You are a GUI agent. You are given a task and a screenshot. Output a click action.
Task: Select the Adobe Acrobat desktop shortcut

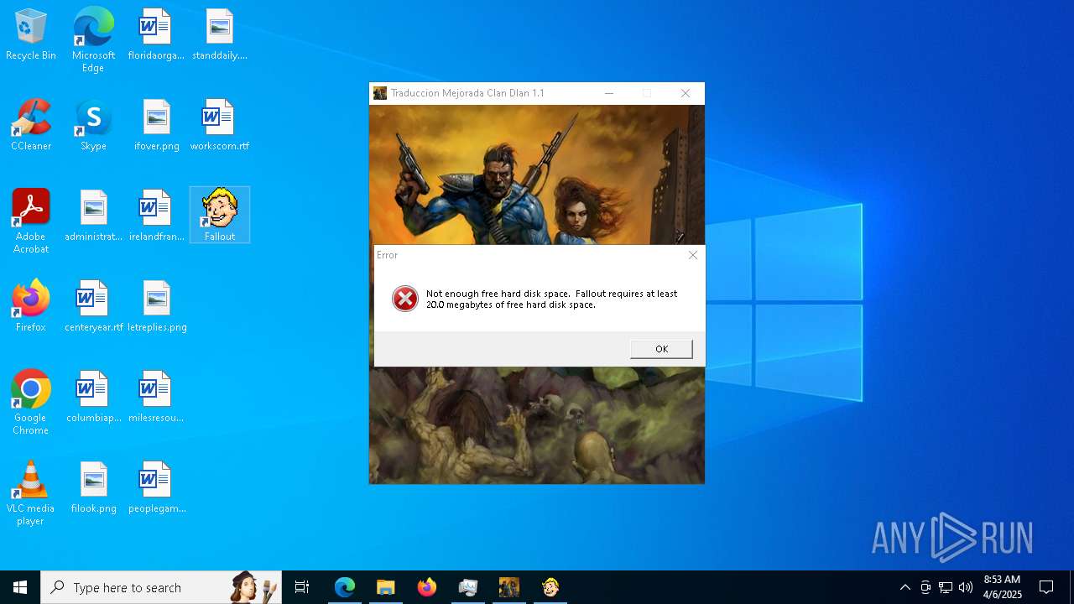[31, 221]
